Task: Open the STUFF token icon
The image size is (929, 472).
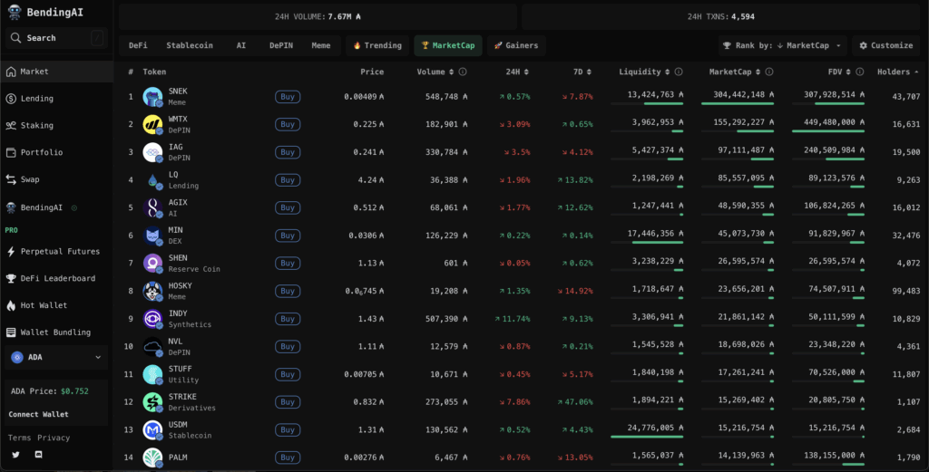Action: (x=152, y=374)
